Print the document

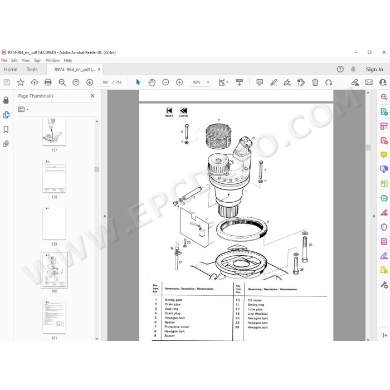(x=48, y=82)
